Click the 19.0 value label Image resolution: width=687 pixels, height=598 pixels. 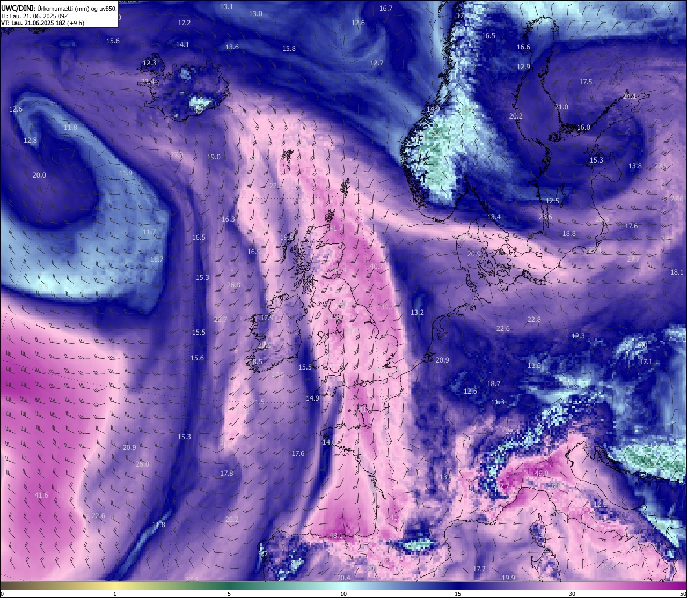[214, 157]
